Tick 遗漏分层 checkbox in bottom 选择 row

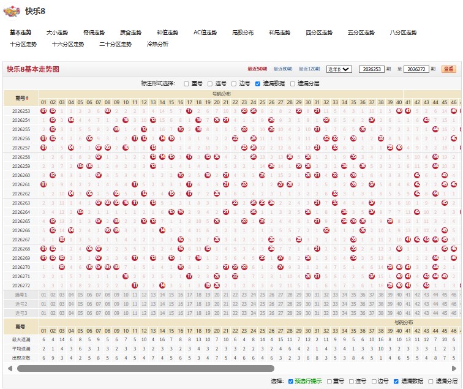[431, 381]
